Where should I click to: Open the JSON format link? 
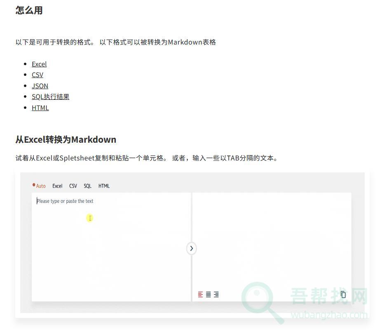click(40, 86)
